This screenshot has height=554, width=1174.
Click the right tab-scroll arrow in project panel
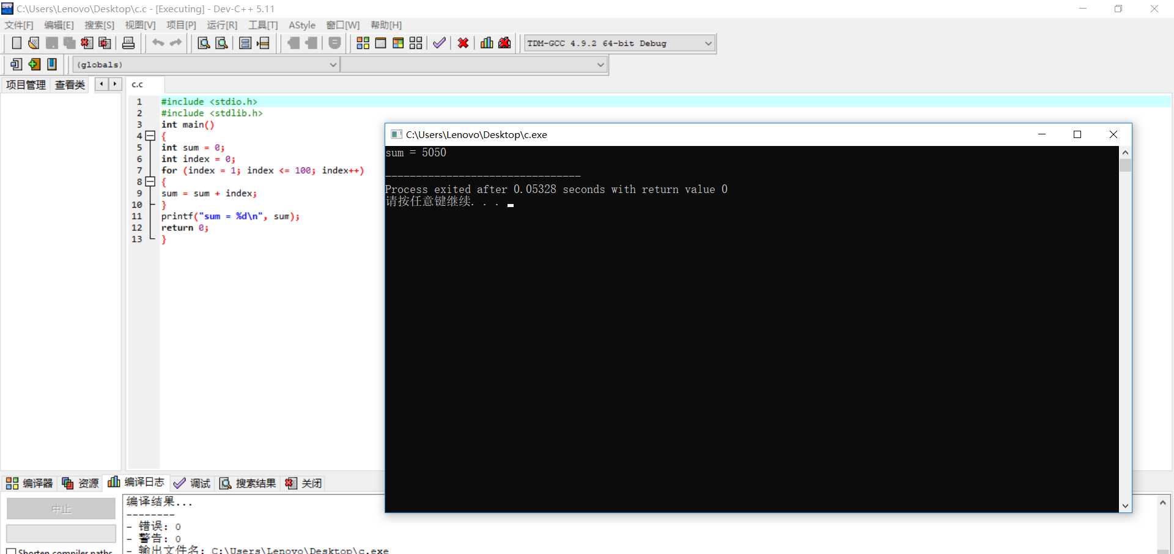tap(115, 84)
